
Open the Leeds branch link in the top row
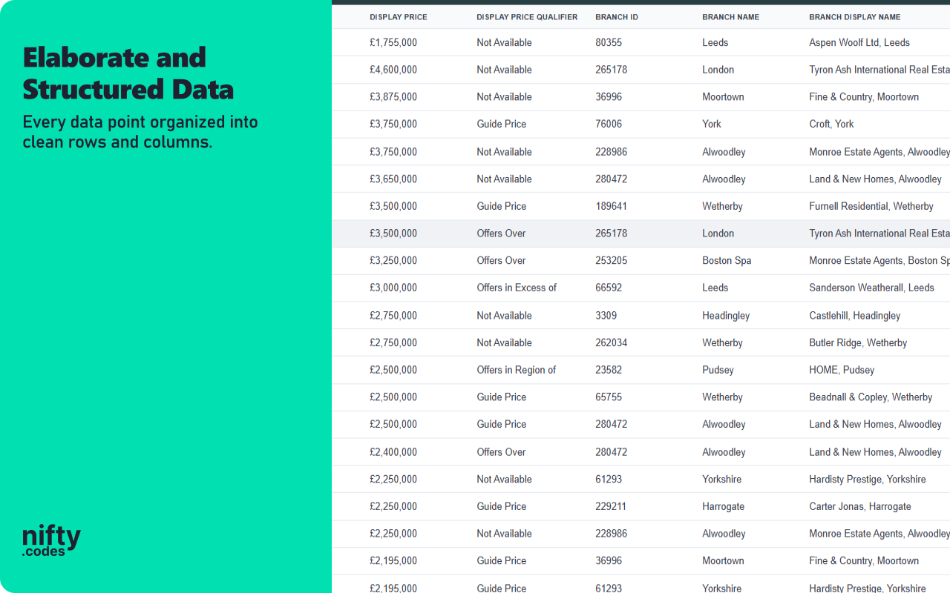(x=715, y=42)
